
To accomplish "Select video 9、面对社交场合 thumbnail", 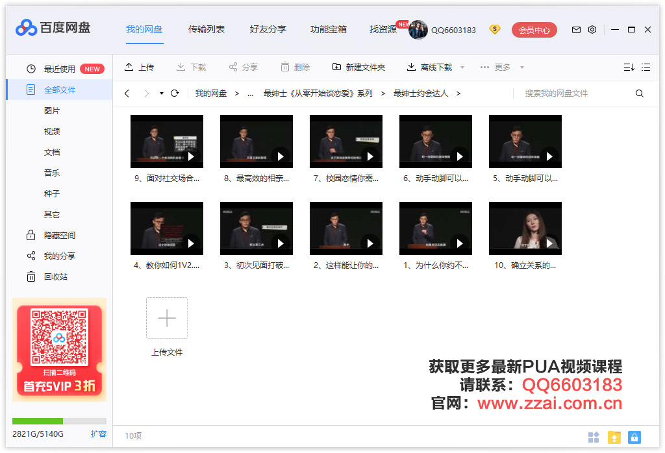I will [167, 141].
